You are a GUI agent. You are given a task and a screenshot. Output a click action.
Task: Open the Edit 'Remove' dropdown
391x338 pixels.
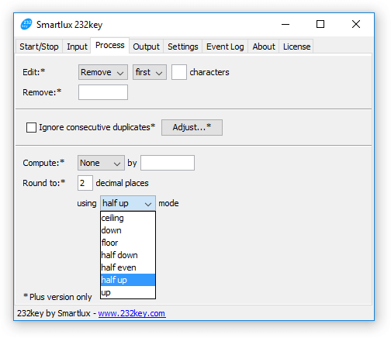[x=103, y=72]
